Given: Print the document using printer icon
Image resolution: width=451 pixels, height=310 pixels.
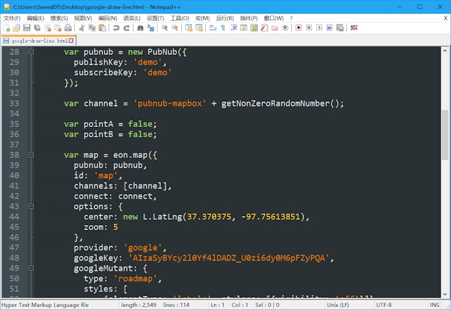Looking at the screenshot, I should (x=68, y=27).
